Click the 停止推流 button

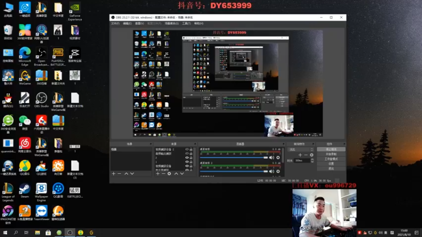[331, 150]
